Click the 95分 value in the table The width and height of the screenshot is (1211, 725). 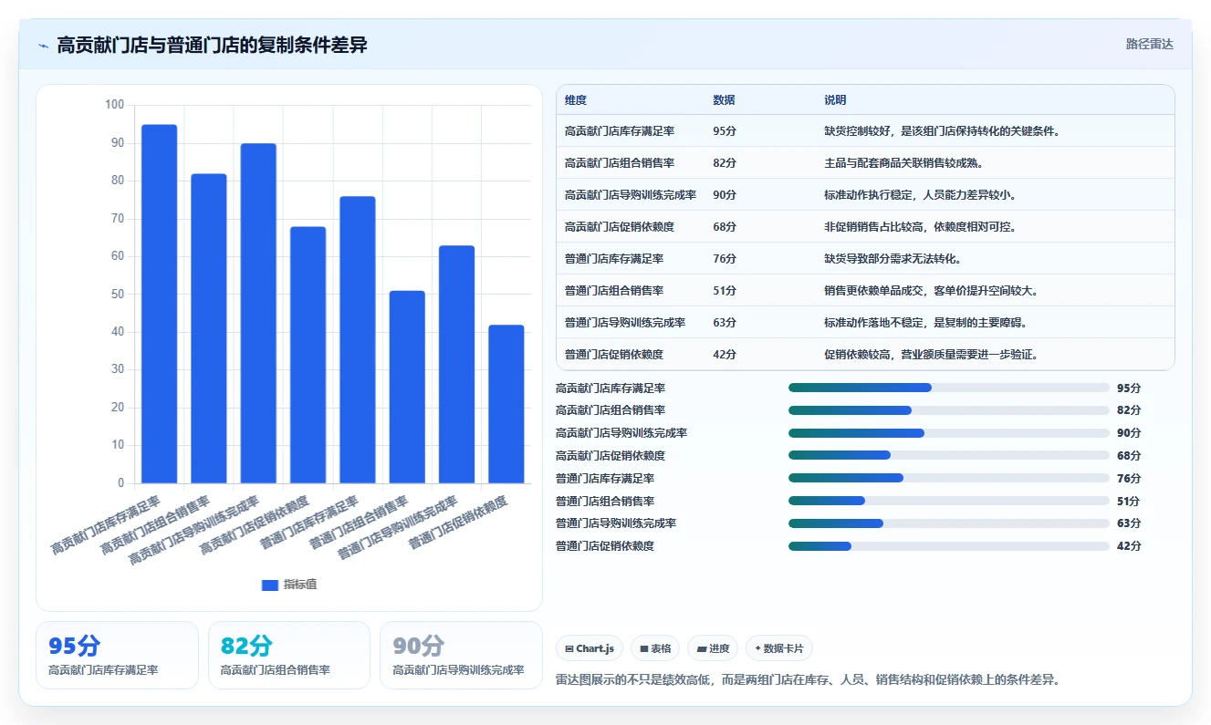point(725,131)
